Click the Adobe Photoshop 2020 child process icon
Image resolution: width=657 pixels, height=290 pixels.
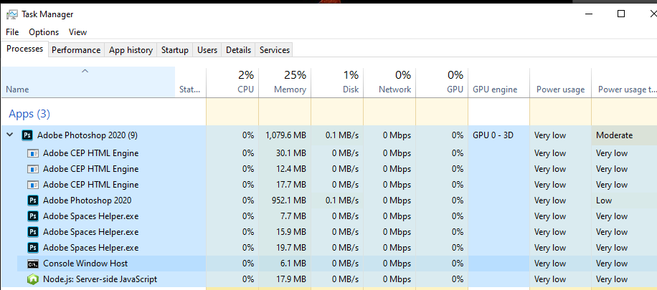(x=32, y=200)
